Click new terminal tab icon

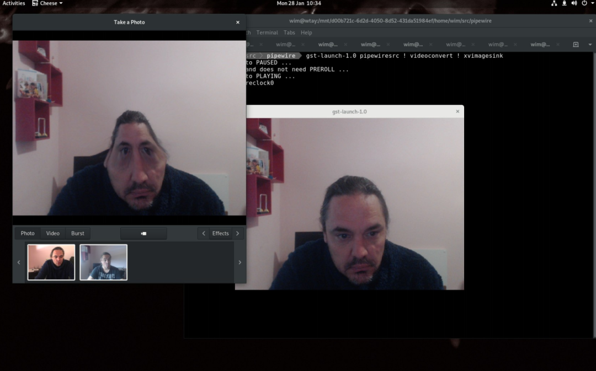[576, 45]
